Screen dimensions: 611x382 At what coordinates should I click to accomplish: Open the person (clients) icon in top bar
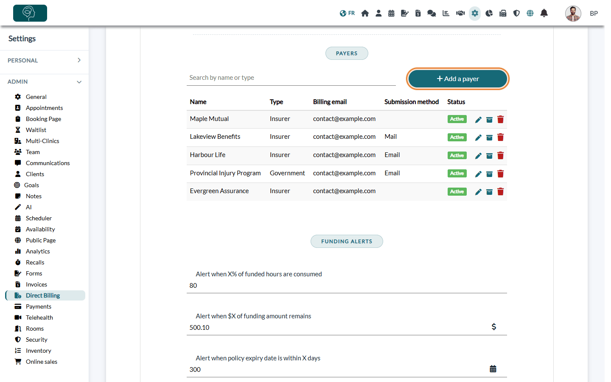click(x=378, y=13)
